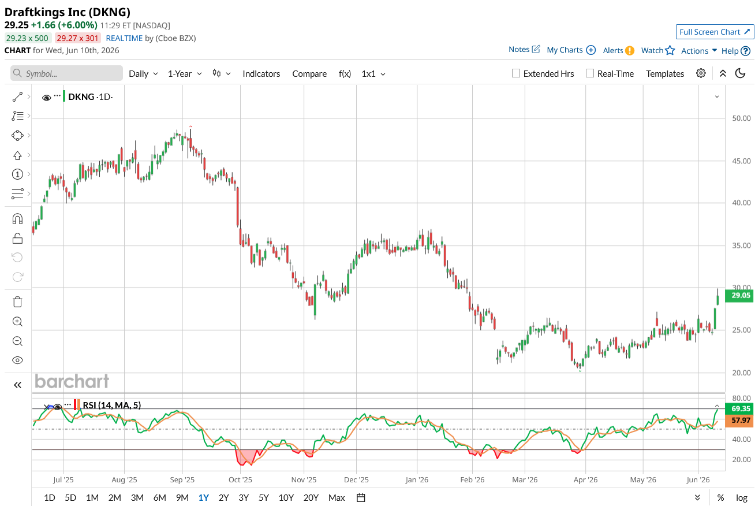Open Full Screen Chart
The height and width of the screenshot is (506, 755).
point(715,32)
